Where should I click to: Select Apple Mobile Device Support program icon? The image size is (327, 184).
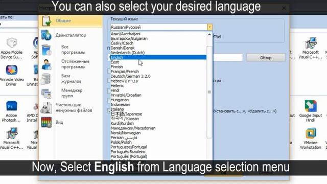[11, 43]
